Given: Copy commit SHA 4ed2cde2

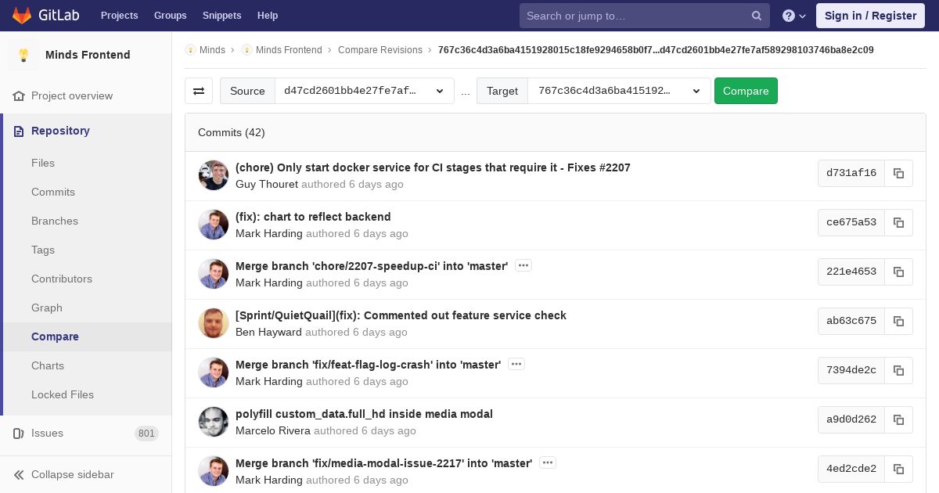Looking at the screenshot, I should [x=898, y=469].
